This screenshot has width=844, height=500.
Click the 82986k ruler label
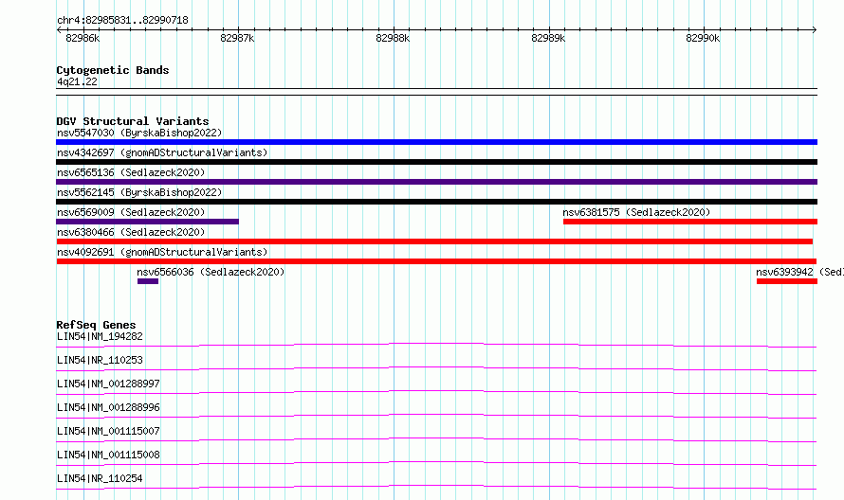83,38
